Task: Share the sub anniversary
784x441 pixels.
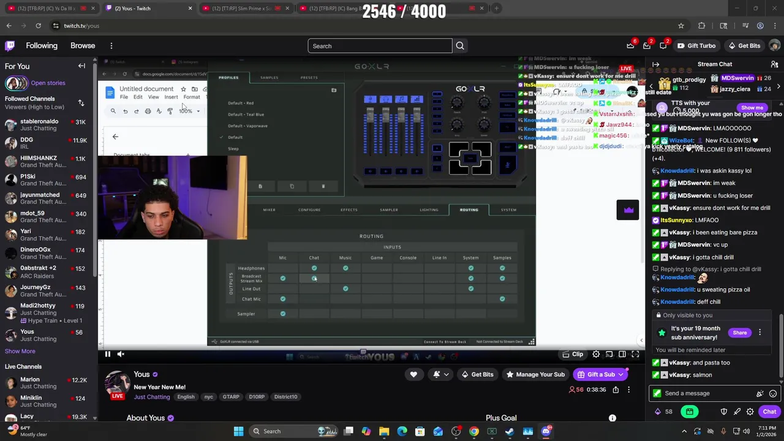Action: pos(740,333)
